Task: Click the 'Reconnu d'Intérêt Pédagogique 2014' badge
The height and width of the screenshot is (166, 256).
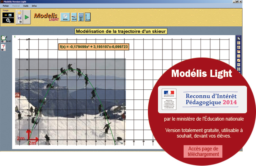Action: coord(202,99)
